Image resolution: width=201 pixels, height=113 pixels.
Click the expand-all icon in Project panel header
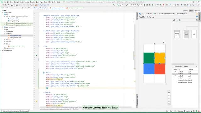25,8
